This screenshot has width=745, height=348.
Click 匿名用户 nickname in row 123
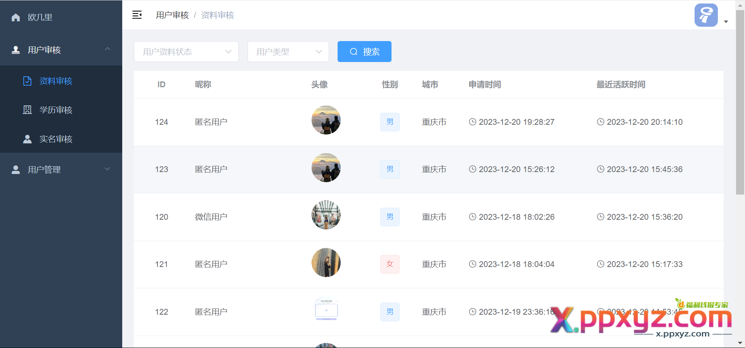click(211, 169)
